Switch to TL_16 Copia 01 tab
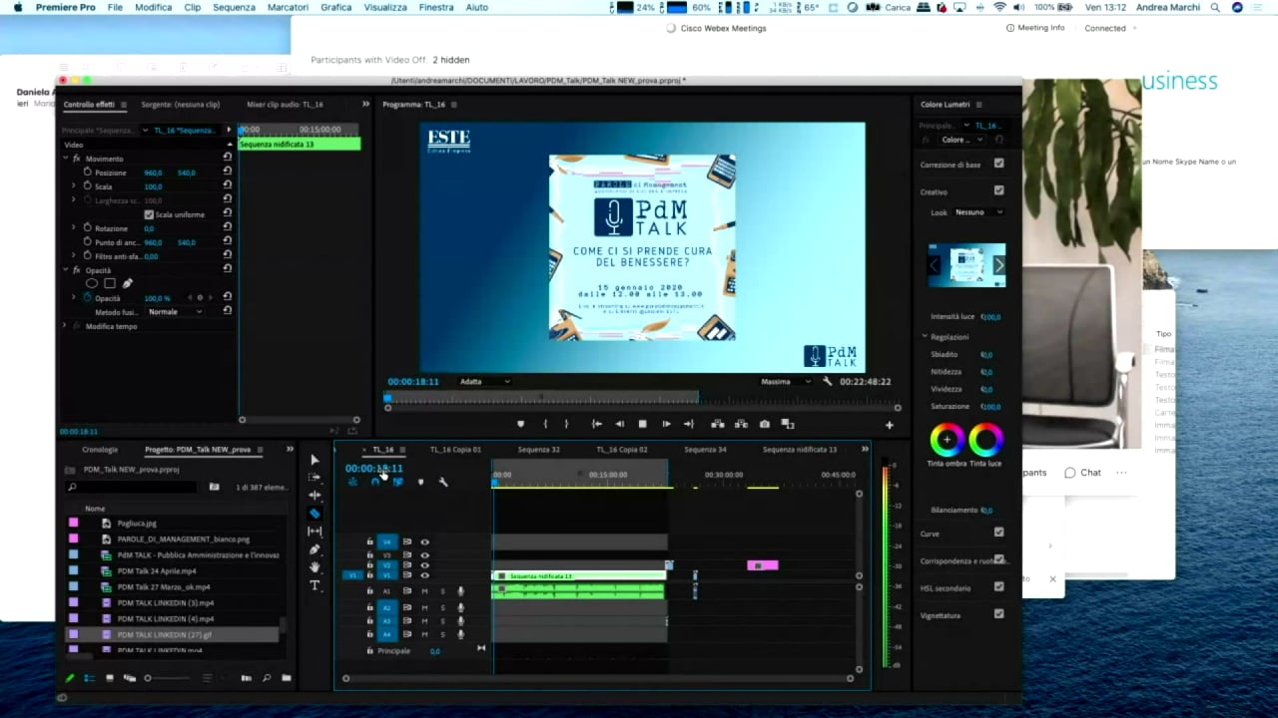Image resolution: width=1278 pixels, height=718 pixels. (455, 449)
